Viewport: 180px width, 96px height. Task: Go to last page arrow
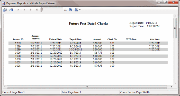(x=37, y=10)
